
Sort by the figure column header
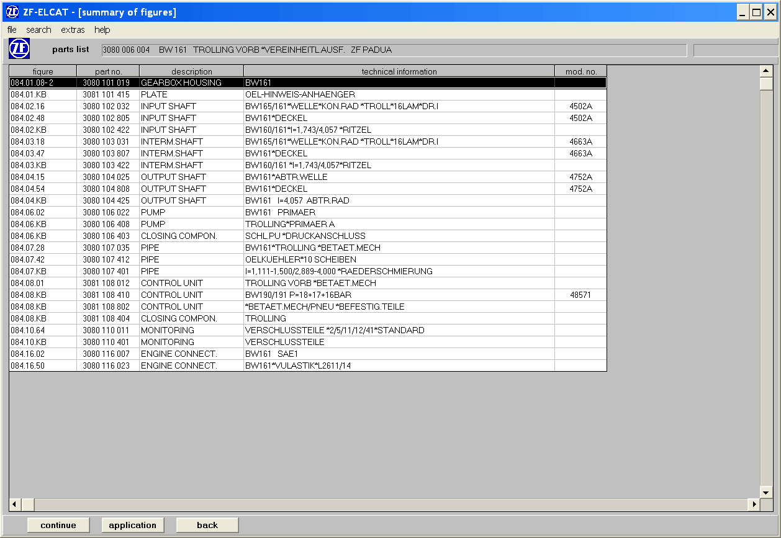pos(43,71)
